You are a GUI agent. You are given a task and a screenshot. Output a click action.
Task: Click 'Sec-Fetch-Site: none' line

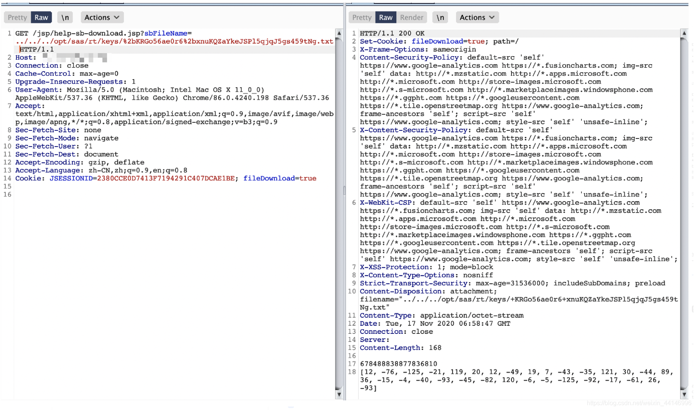(x=58, y=130)
